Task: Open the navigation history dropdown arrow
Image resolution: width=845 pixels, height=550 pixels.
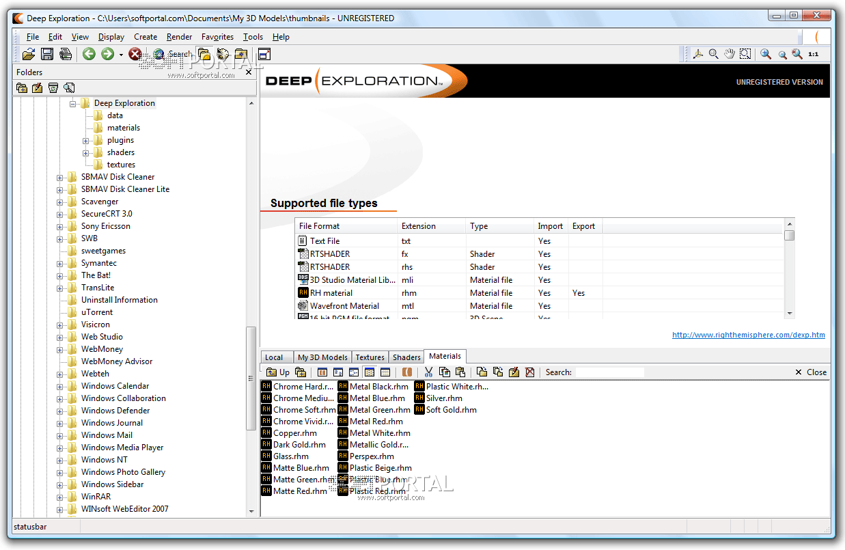Action: point(121,55)
